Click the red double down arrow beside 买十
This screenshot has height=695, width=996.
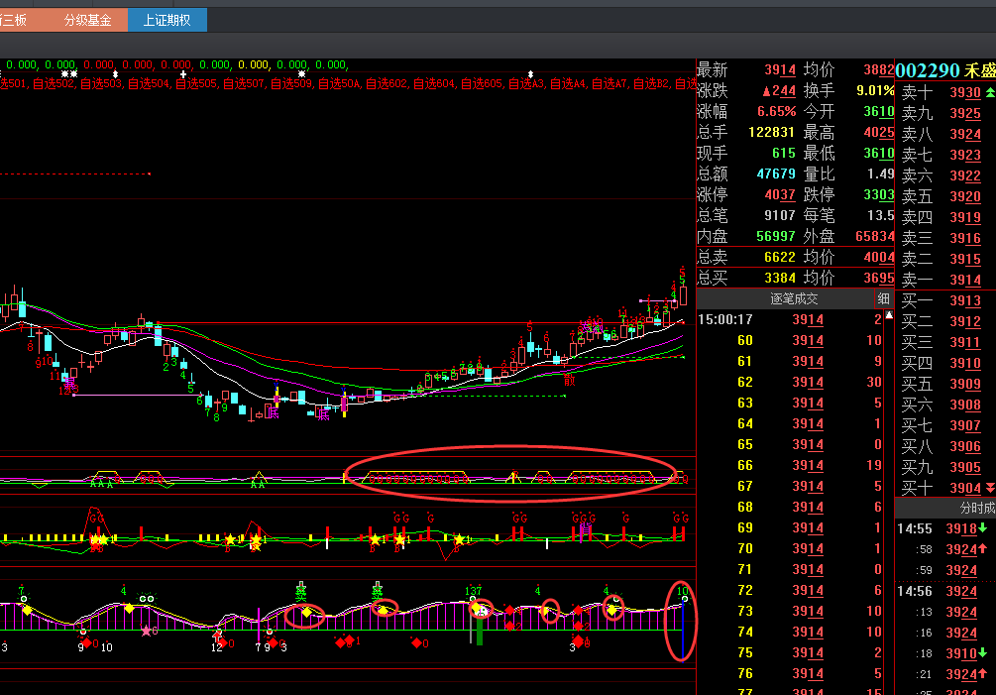point(990,488)
